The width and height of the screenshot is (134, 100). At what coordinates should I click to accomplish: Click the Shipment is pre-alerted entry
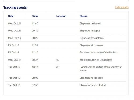pos(93,85)
